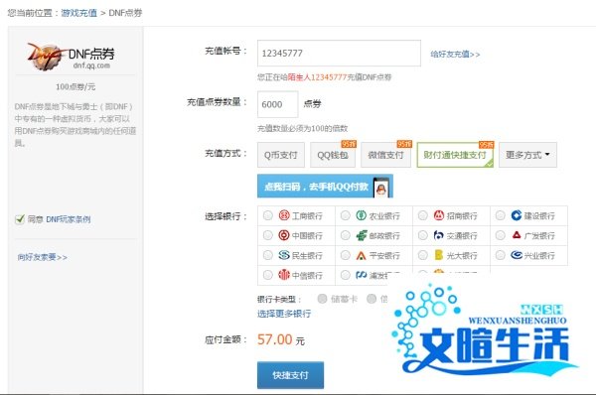
Task: Open the 选择更多银行 link
Action: click(x=284, y=314)
